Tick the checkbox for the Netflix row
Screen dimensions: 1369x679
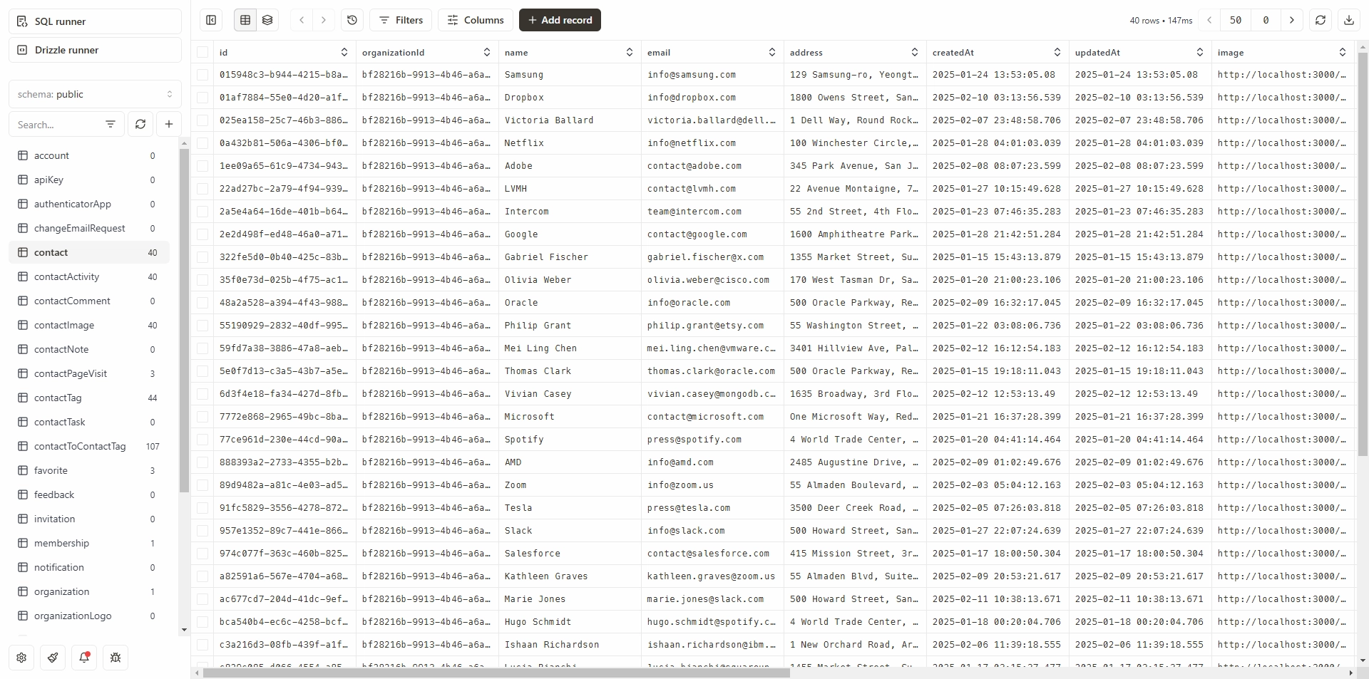203,143
